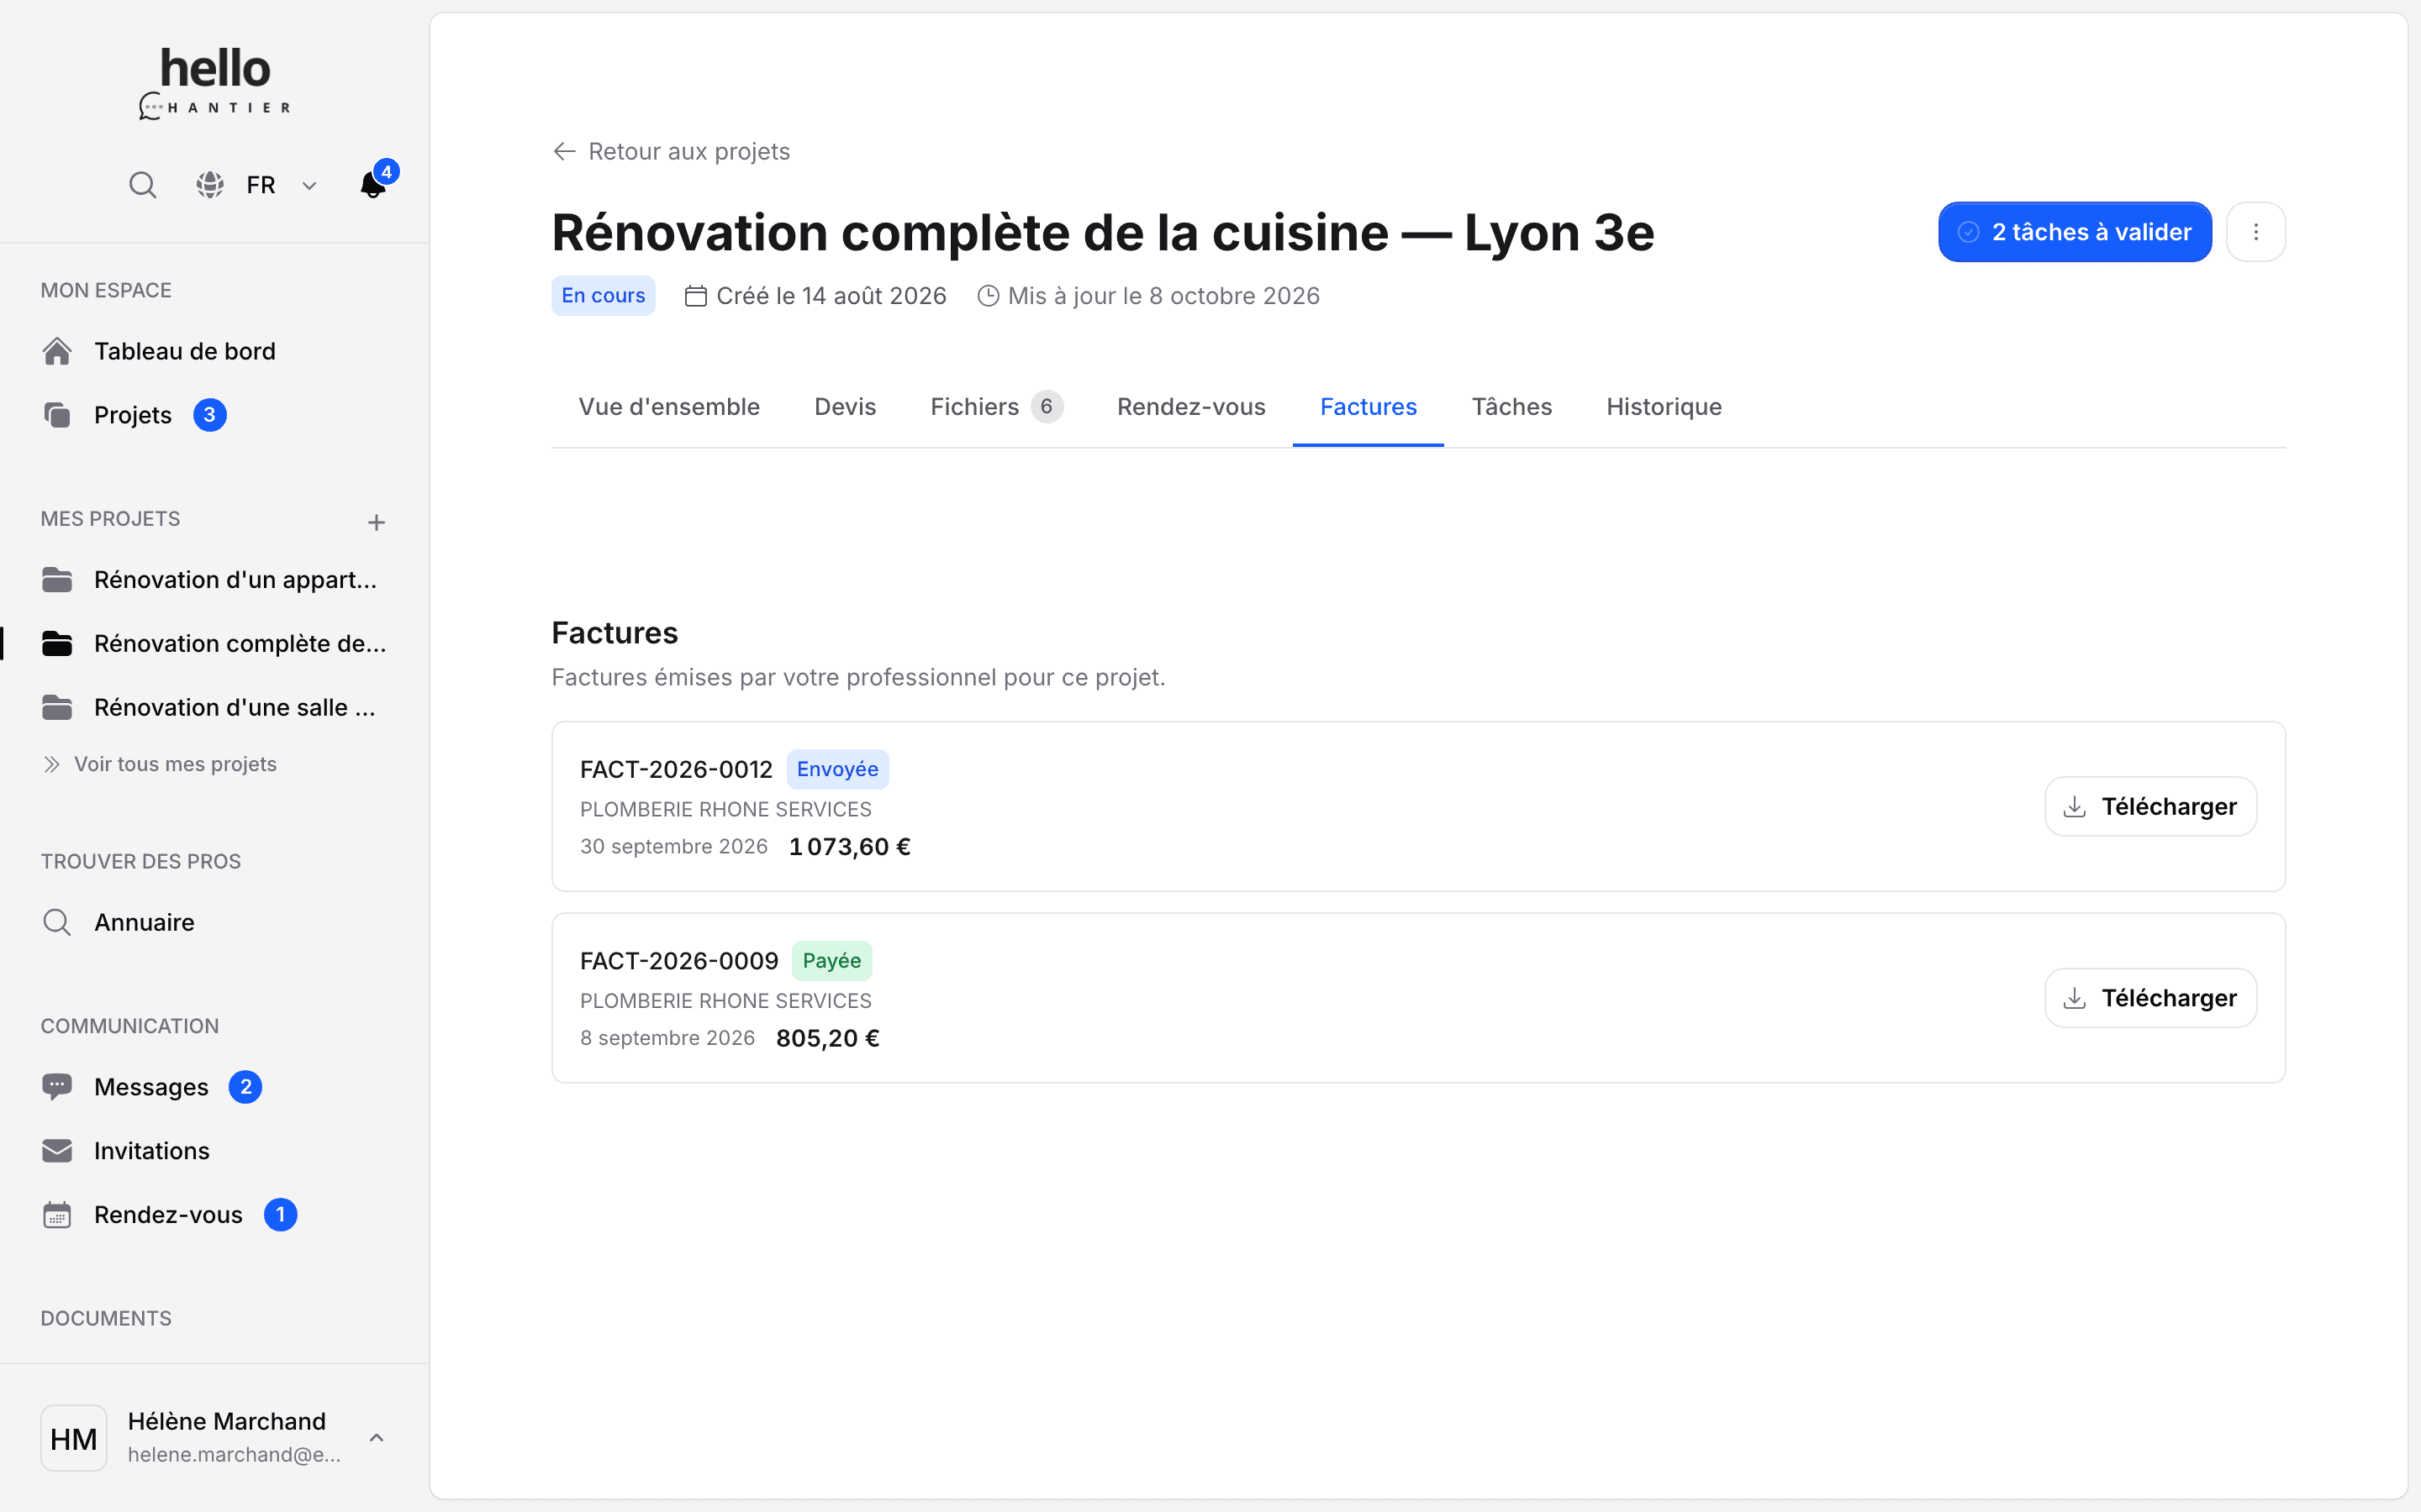Click the Projets stacked pages icon
Viewport: 2421px width, 1512px height.
click(x=57, y=415)
